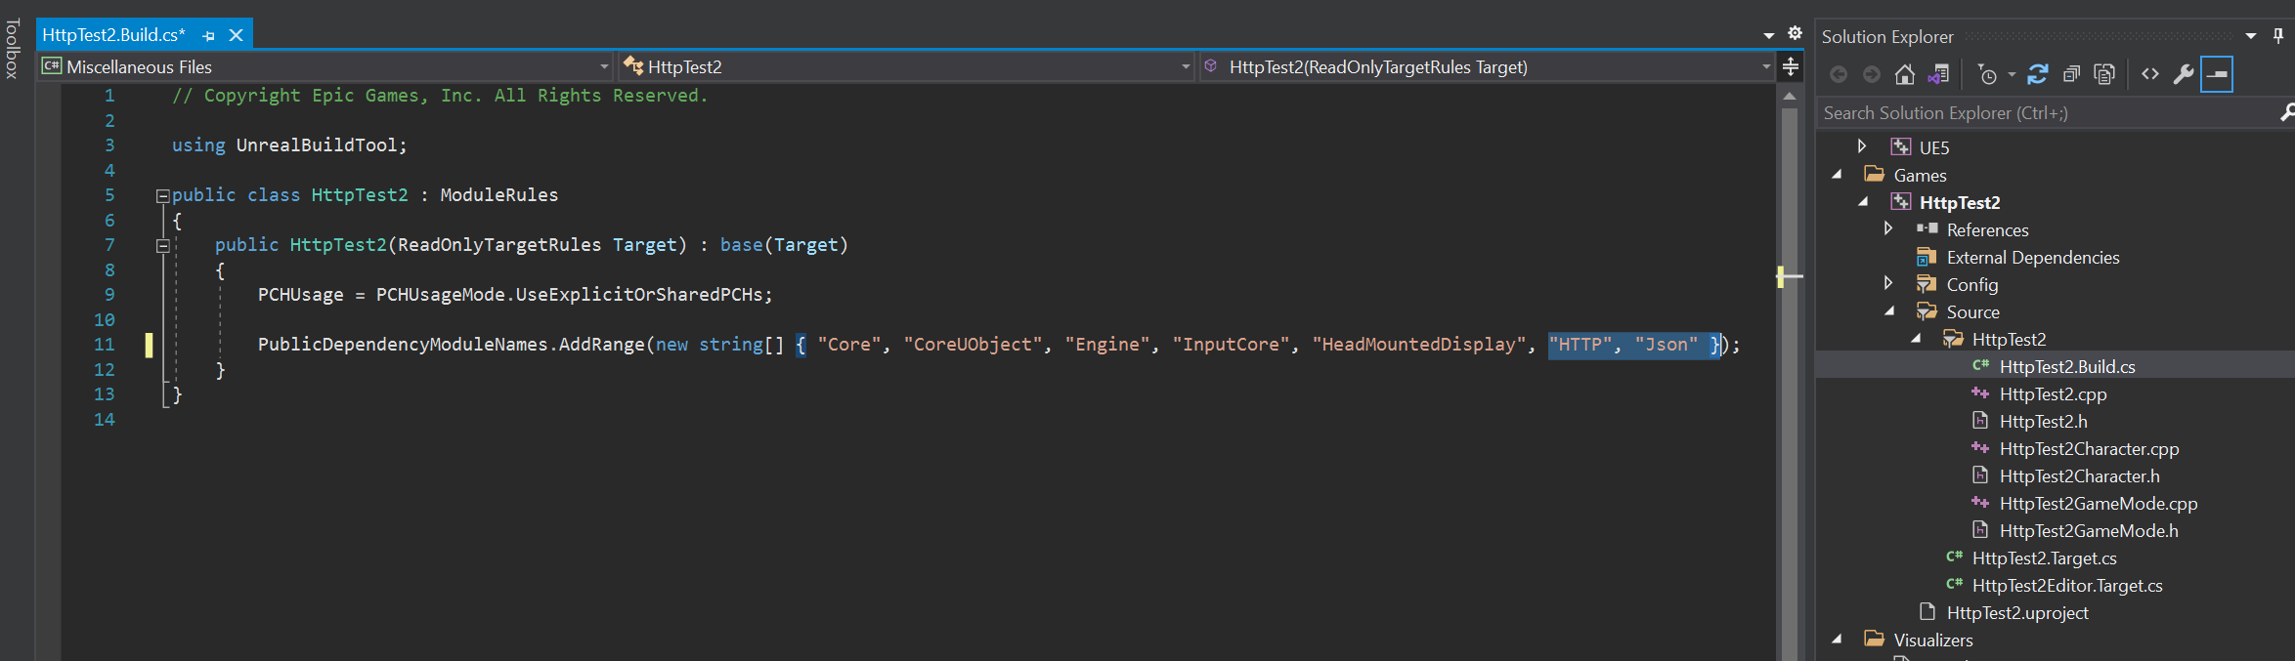Viewport: 2295px width, 661px height.
Task: Collapse the HttpTest2 class code block
Action: coord(163,195)
